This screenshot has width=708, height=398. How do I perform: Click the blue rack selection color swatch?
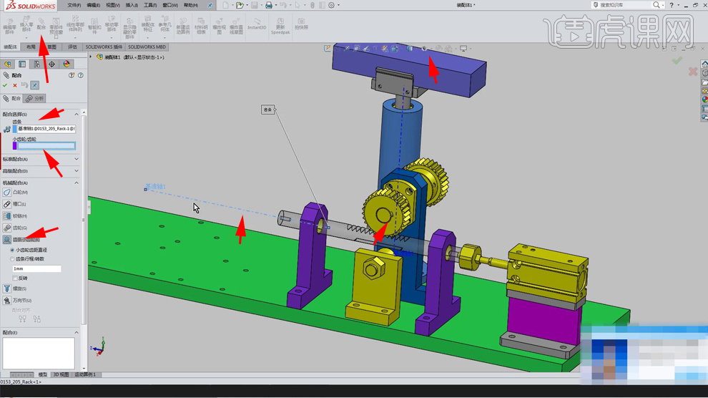[14, 129]
